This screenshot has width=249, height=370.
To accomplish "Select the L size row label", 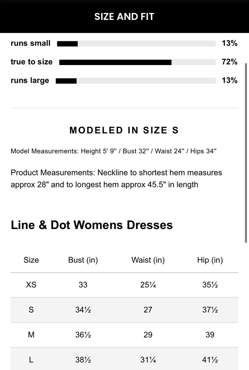I will 31,360.
